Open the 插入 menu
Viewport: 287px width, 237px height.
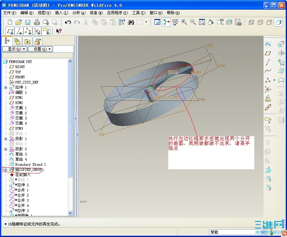(61, 13)
